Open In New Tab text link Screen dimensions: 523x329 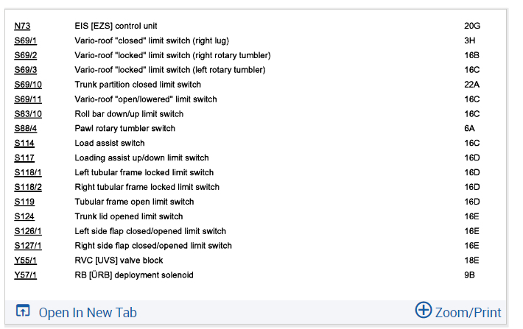(88, 312)
